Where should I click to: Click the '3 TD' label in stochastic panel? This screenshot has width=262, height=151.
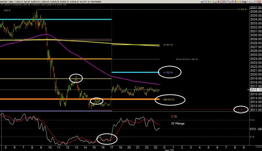pyautogui.click(x=174, y=117)
